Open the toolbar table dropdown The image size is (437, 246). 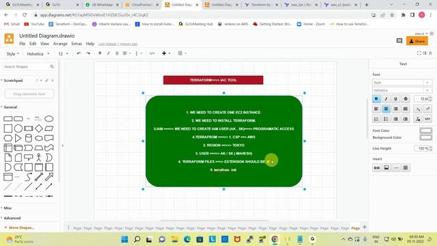point(182,53)
